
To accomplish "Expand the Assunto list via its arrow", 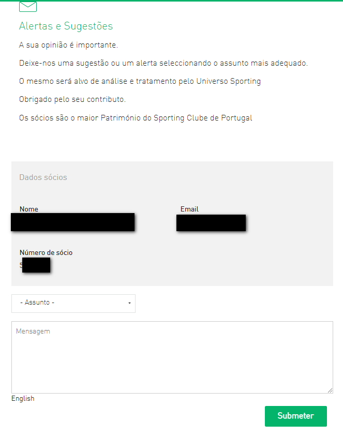I will (129, 303).
